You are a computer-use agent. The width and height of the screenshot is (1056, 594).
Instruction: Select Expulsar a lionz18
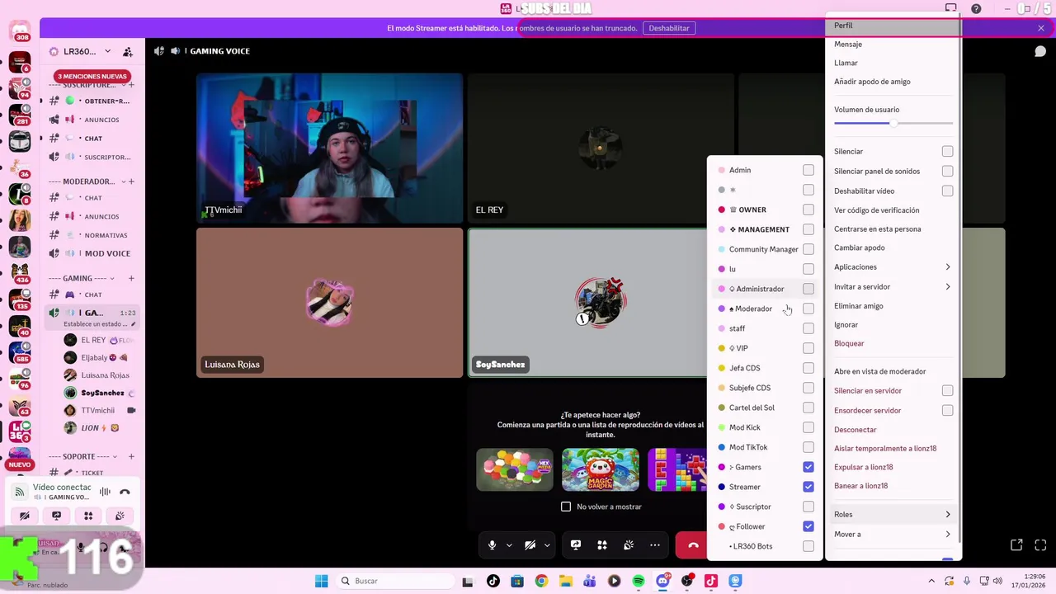pyautogui.click(x=892, y=467)
